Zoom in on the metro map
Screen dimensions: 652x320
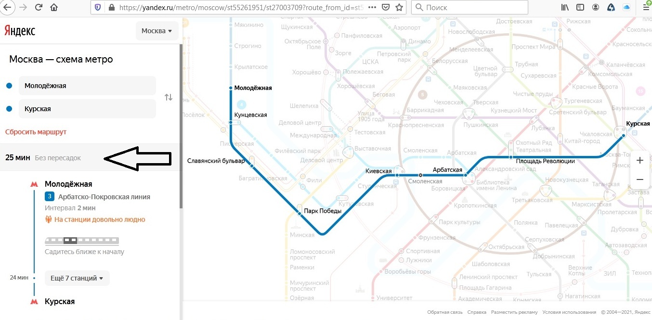point(639,160)
